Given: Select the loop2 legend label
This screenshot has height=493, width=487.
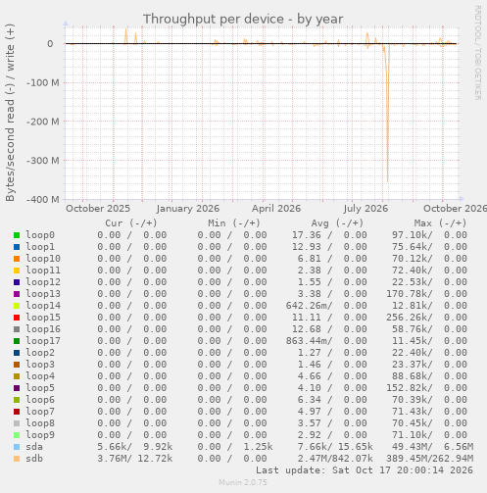Looking at the screenshot, I should coord(40,353).
